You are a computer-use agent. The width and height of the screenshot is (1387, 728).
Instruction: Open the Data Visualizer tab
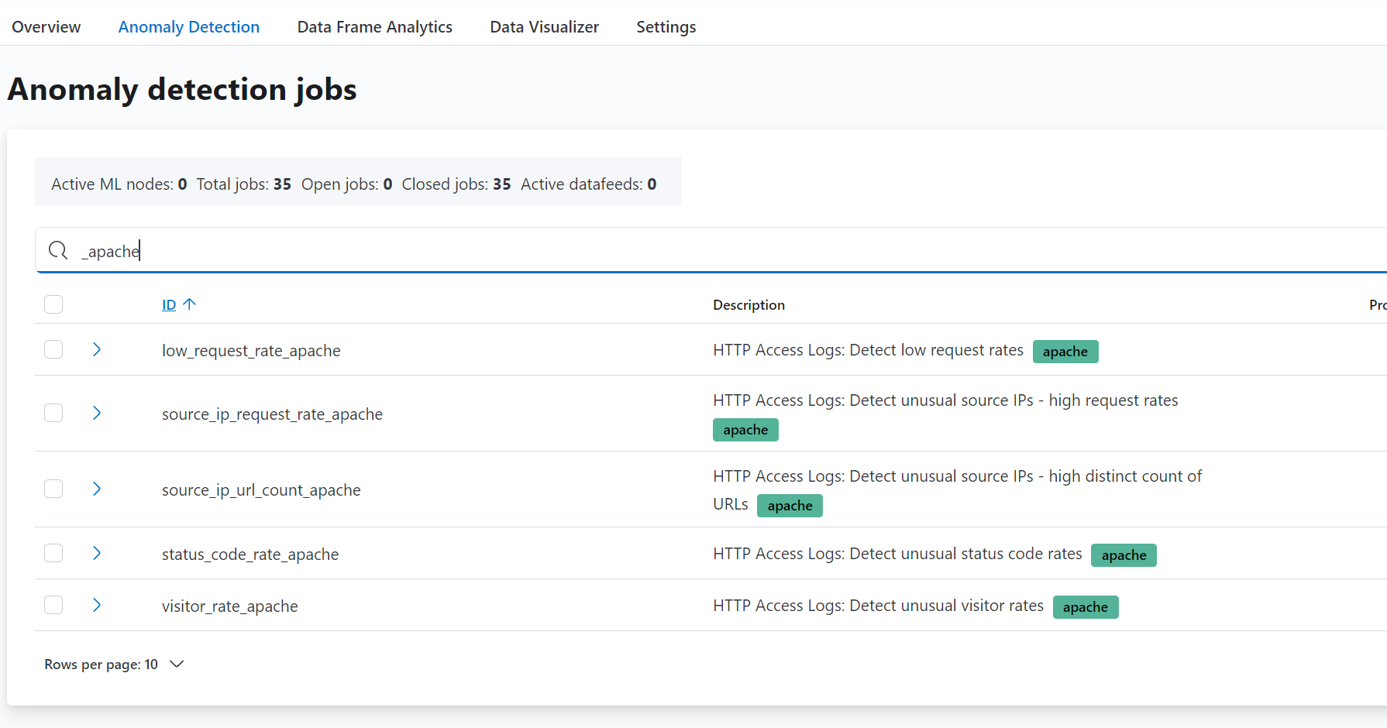click(544, 27)
